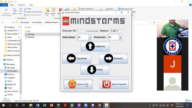The width and height of the screenshot is (192, 108).
Task: Select the NXTLego file
Action: click(31, 34)
